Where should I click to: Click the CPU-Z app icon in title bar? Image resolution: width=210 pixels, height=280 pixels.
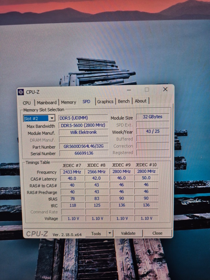21,92
